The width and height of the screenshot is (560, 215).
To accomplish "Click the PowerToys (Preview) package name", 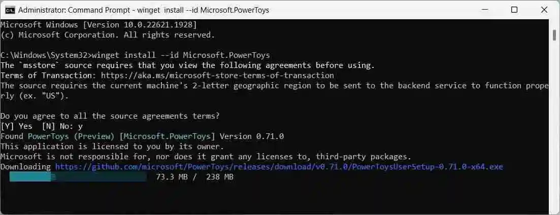I will [x=71, y=136].
